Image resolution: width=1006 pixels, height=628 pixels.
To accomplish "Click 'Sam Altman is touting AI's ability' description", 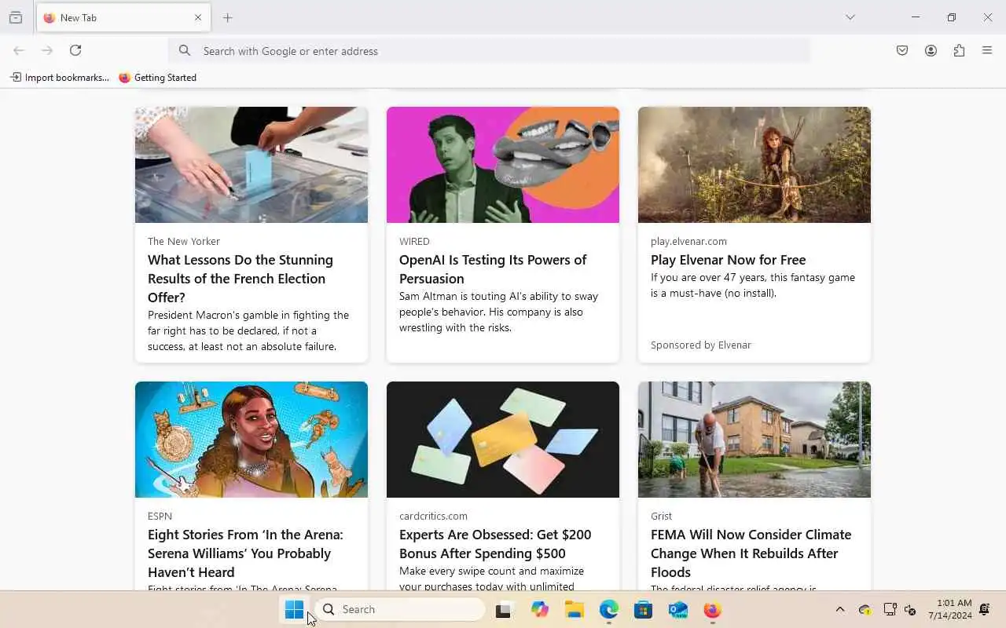I will coord(498,312).
